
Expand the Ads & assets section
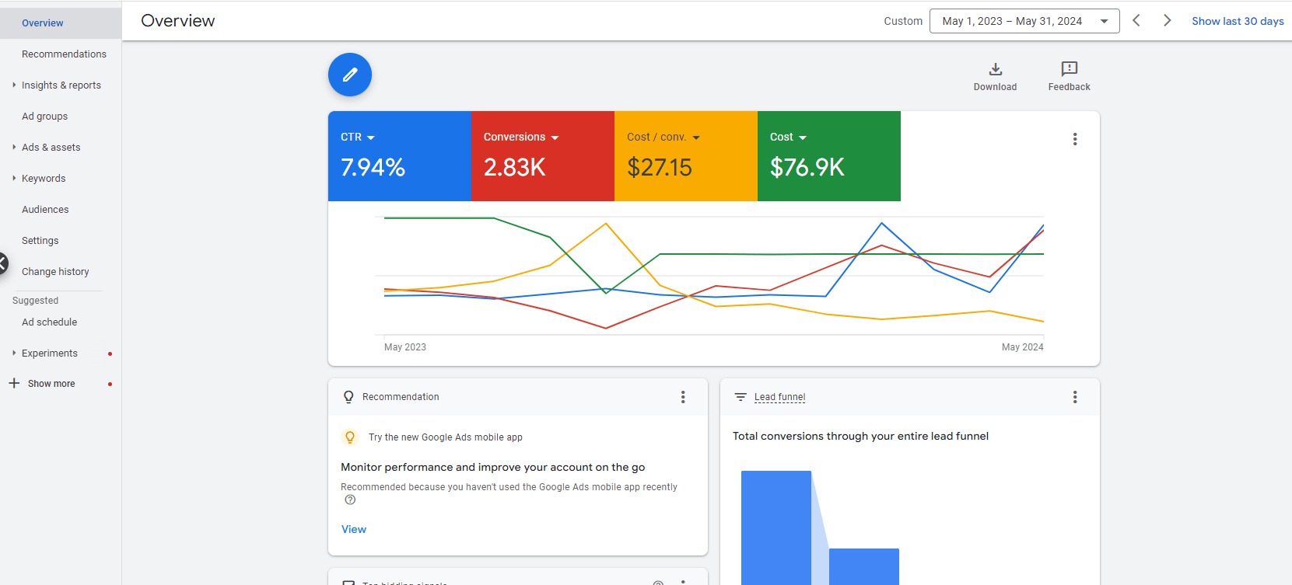pos(14,148)
